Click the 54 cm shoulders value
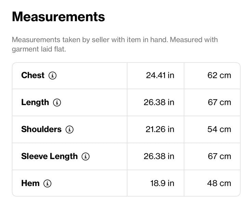 coord(219,129)
